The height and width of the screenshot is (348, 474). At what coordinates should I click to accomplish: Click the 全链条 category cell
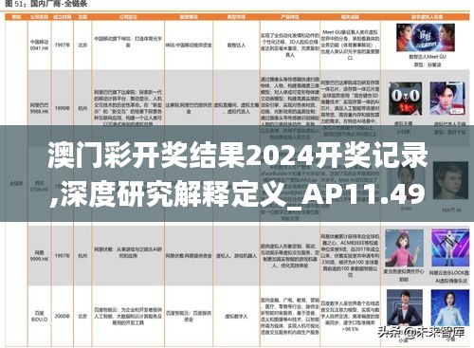point(16,183)
